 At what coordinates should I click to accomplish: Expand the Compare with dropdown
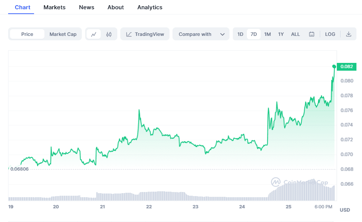(201, 34)
